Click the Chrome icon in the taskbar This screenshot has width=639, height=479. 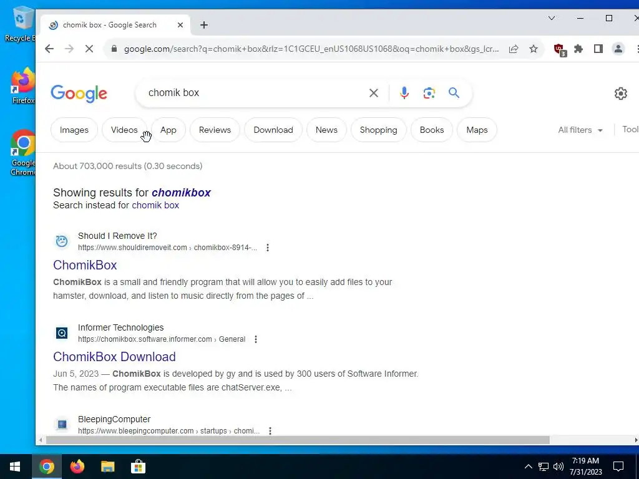(x=46, y=467)
